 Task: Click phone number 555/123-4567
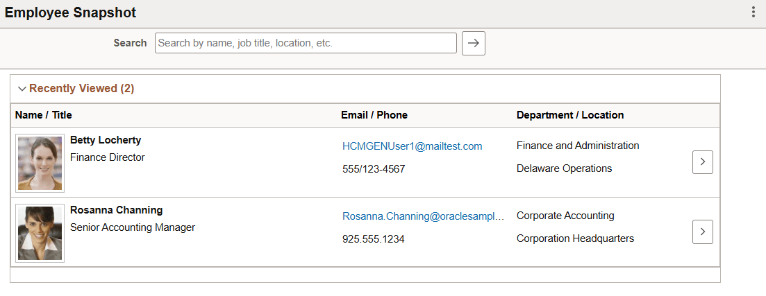click(x=374, y=169)
